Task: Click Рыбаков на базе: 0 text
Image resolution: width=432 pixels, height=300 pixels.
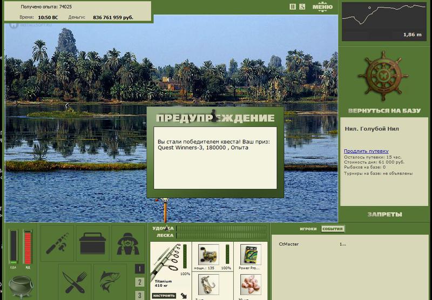Action: (x=364, y=167)
